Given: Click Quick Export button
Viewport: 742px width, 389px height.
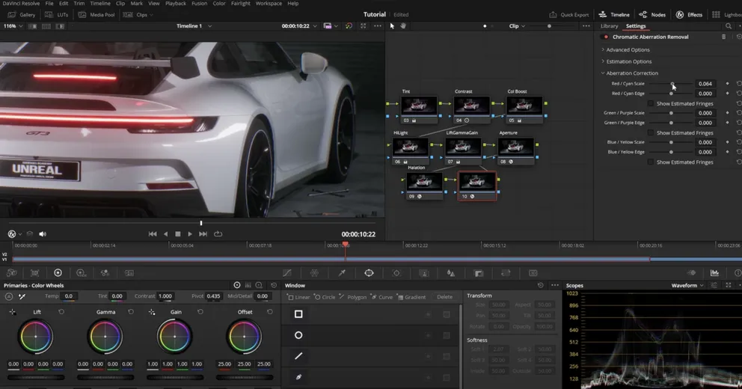Looking at the screenshot, I should 568,15.
